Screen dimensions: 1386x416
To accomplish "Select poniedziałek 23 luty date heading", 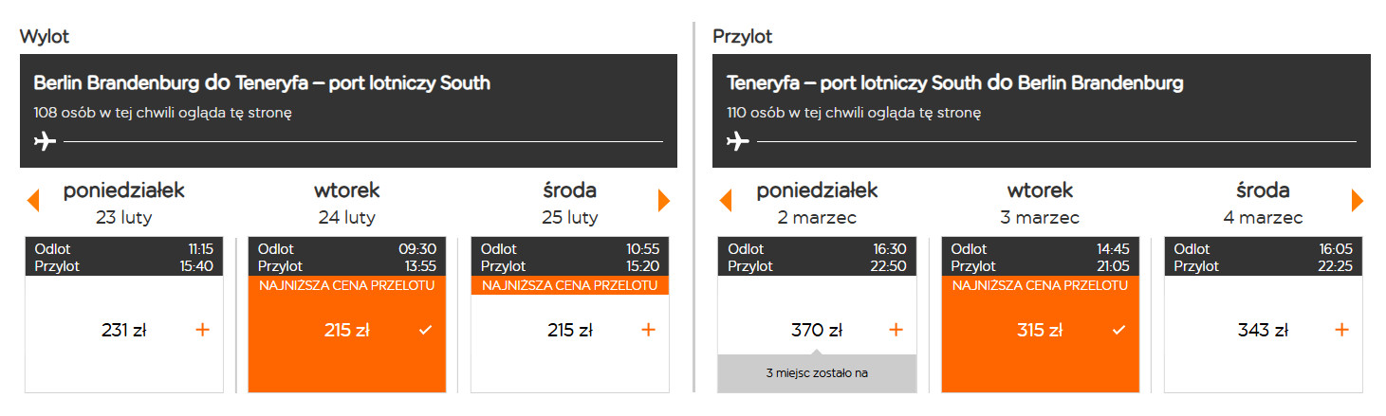I will click(124, 202).
